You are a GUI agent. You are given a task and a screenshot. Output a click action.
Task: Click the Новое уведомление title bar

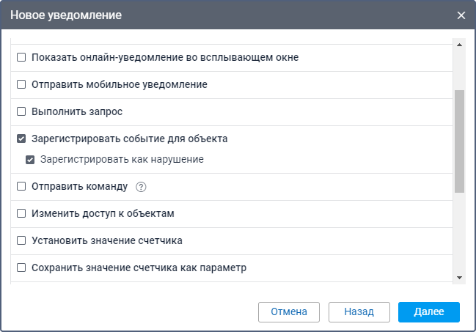pos(220,15)
